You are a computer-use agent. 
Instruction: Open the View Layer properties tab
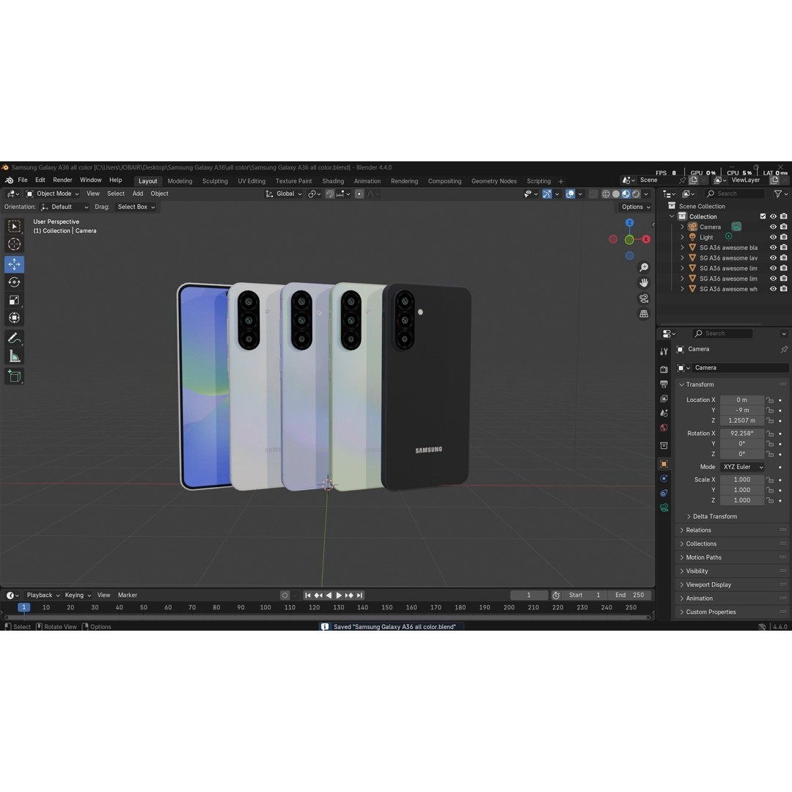[x=664, y=399]
